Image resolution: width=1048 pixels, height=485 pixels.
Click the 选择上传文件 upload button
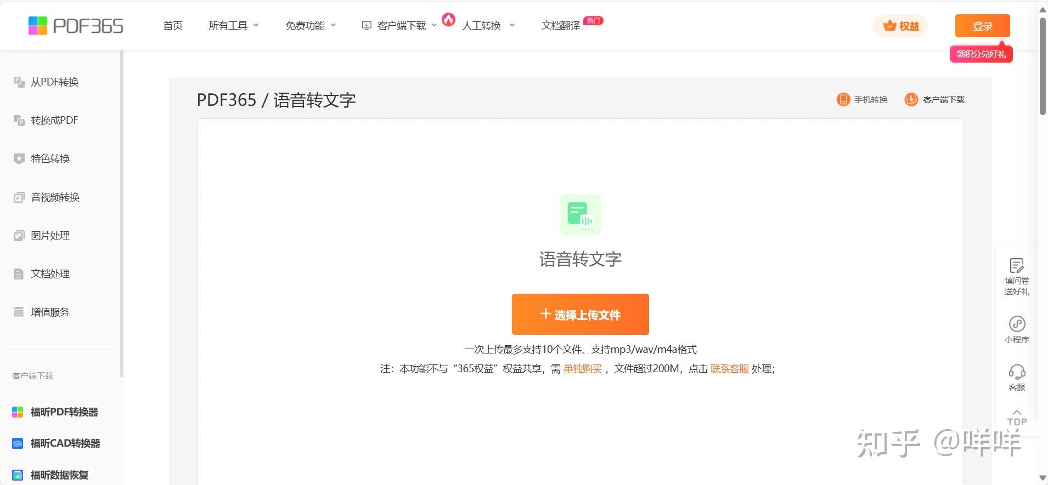(x=581, y=314)
